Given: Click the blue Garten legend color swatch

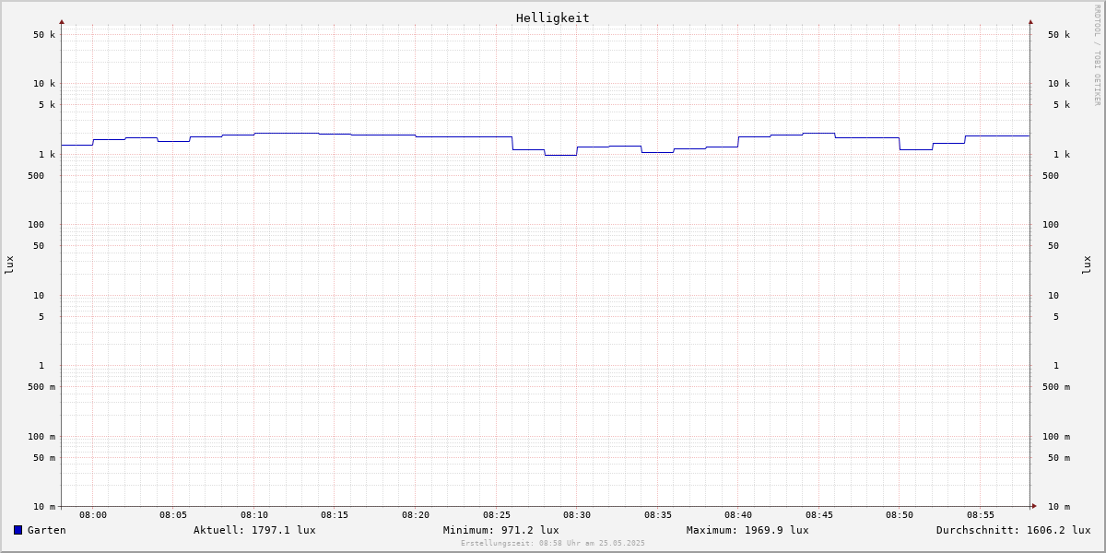Looking at the screenshot, I should pyautogui.click(x=18, y=530).
